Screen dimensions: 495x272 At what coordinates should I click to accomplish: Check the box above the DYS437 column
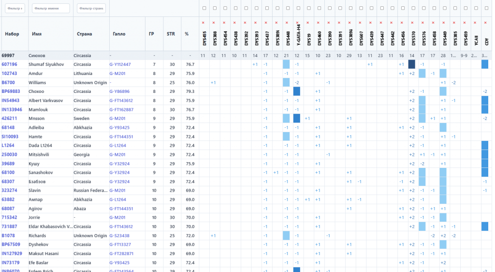[x=266, y=8]
